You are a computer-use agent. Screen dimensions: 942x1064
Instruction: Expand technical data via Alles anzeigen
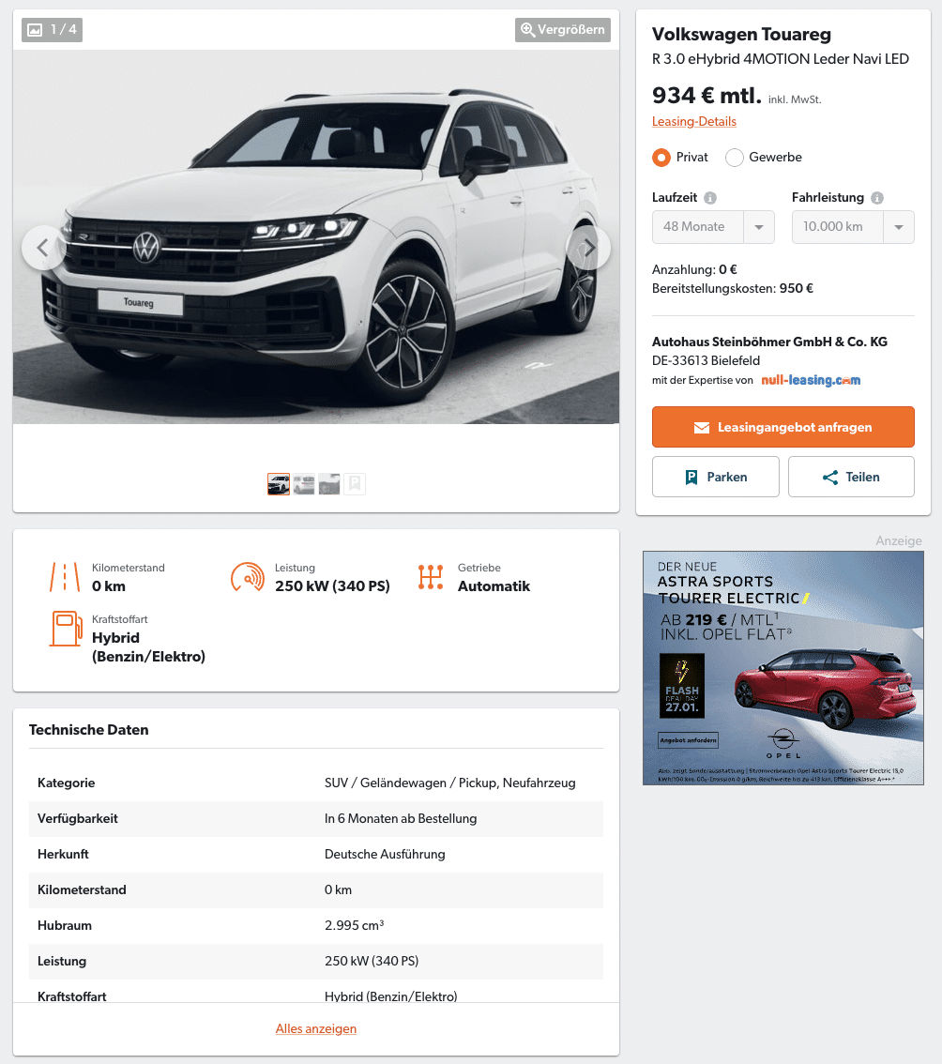coord(316,1028)
